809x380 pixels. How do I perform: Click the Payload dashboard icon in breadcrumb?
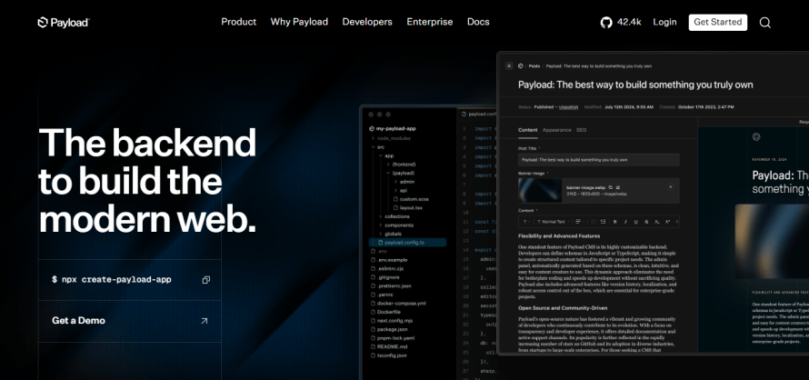click(521, 65)
